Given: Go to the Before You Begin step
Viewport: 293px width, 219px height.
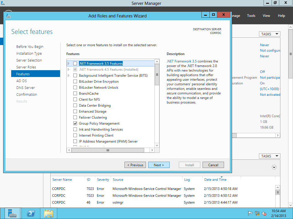Looking at the screenshot, I should click(x=30, y=46).
